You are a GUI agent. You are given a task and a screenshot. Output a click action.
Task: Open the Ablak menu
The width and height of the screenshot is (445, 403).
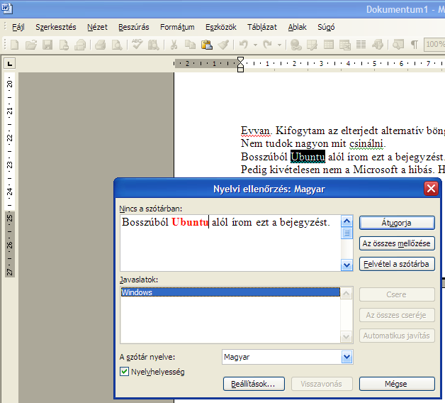click(x=297, y=27)
